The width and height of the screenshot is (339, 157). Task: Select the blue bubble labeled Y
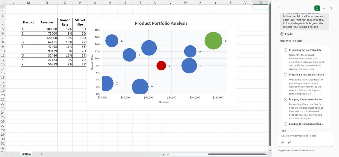point(140,86)
